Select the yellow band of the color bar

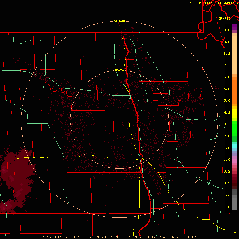[x=234, y=114]
